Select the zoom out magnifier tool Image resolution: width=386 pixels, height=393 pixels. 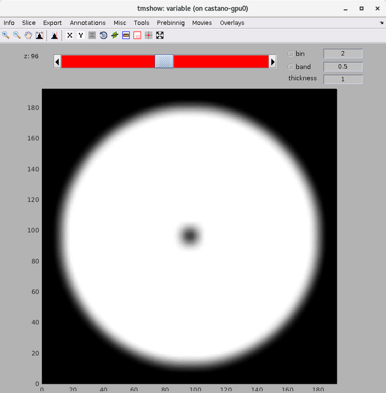pos(17,35)
